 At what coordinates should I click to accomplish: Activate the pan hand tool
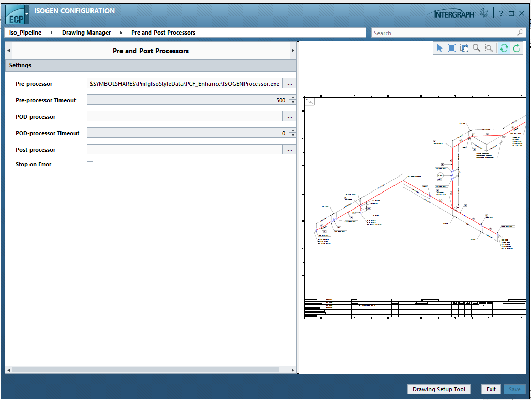(x=464, y=49)
